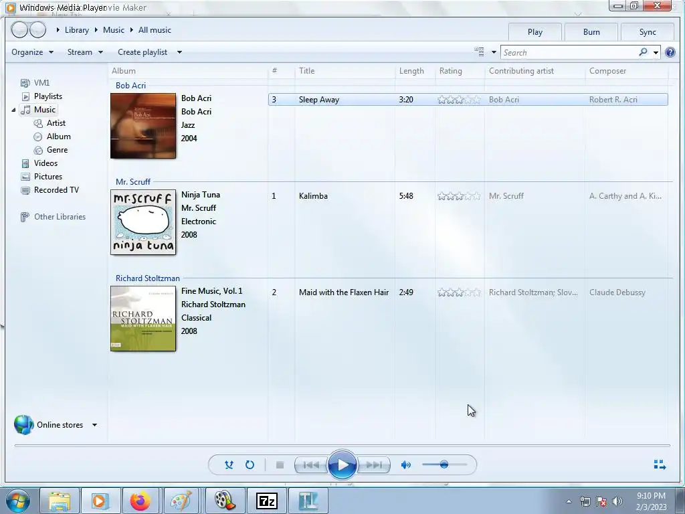685x514 pixels.
Task: Sort by Title column header
Action: click(x=306, y=71)
